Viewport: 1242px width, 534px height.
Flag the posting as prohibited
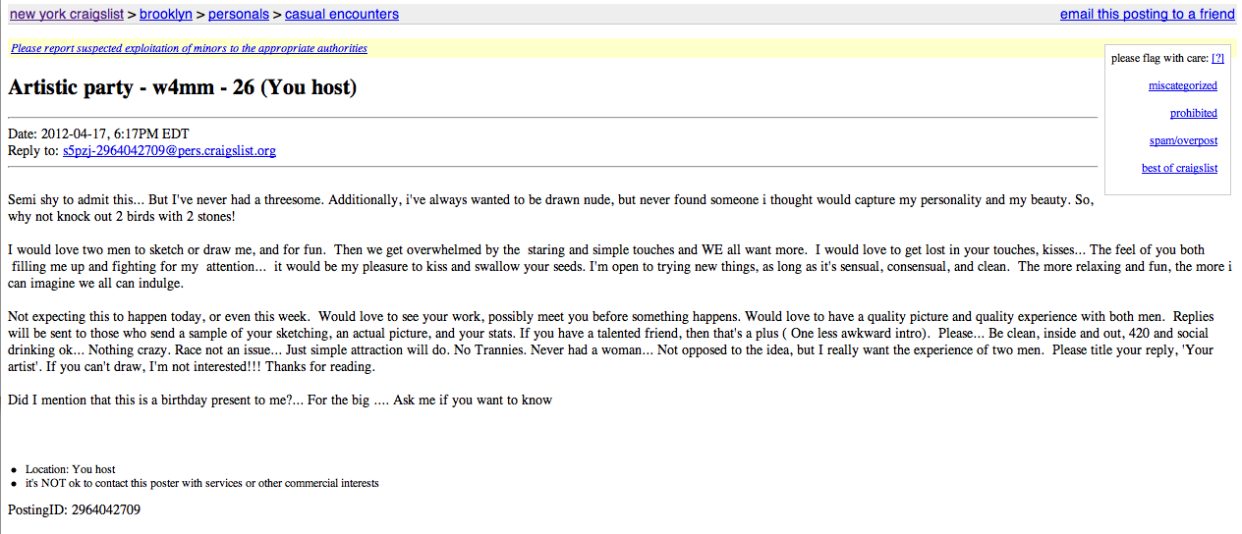[x=1194, y=113]
